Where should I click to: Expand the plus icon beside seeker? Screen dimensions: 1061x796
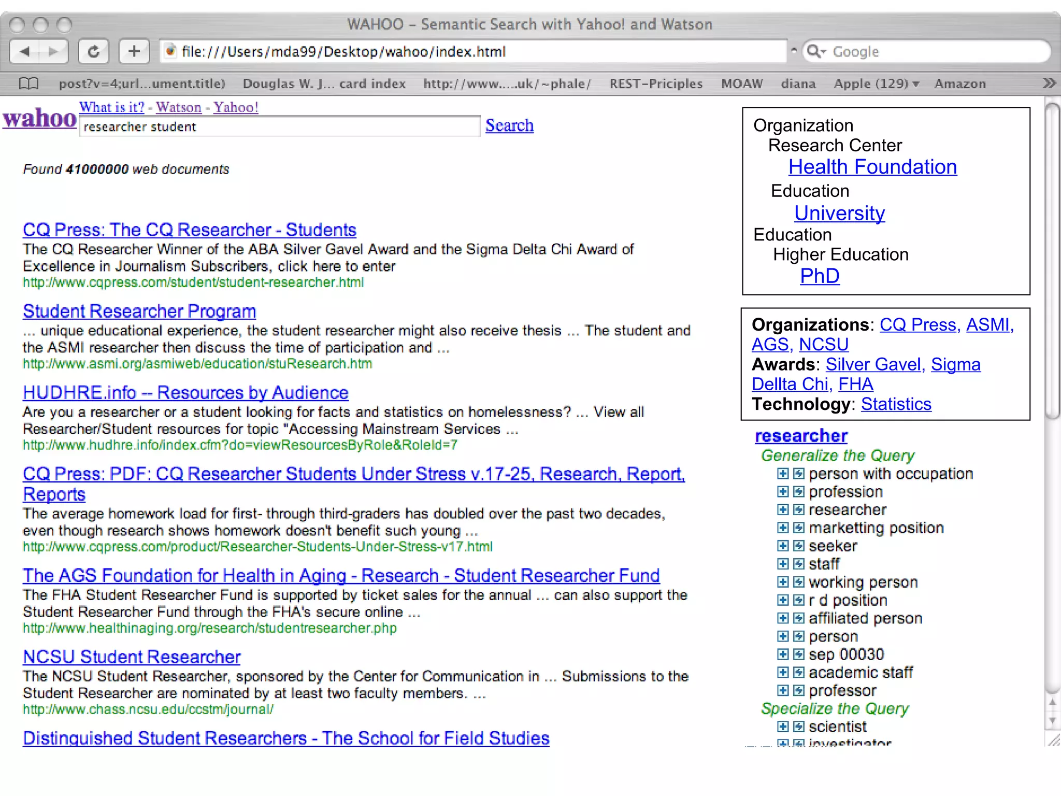(x=783, y=546)
